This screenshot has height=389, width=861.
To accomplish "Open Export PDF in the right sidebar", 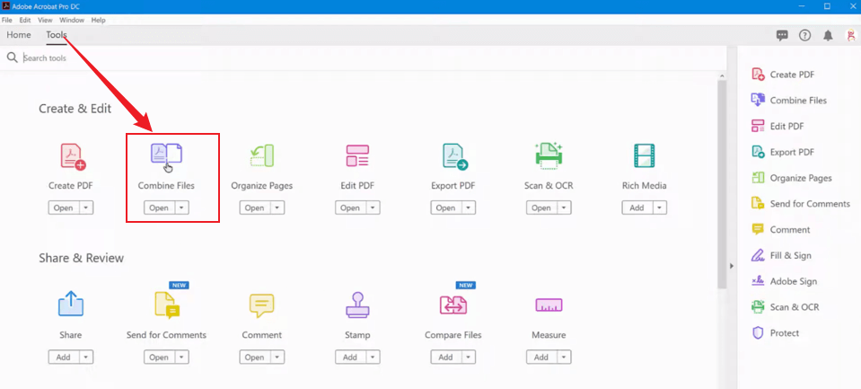I will 783,152.
